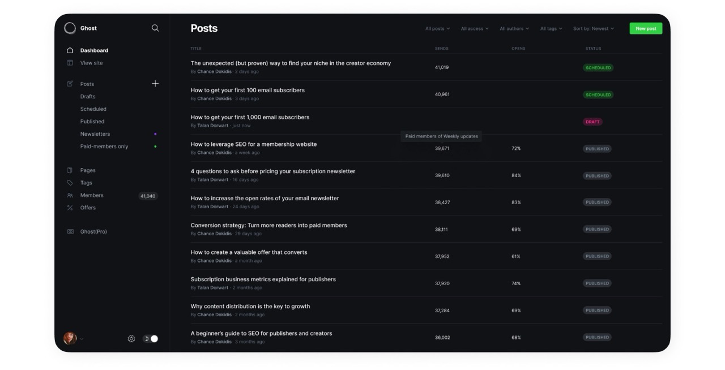Open post about SEO for membership website
This screenshot has width=725, height=370.
[253, 144]
